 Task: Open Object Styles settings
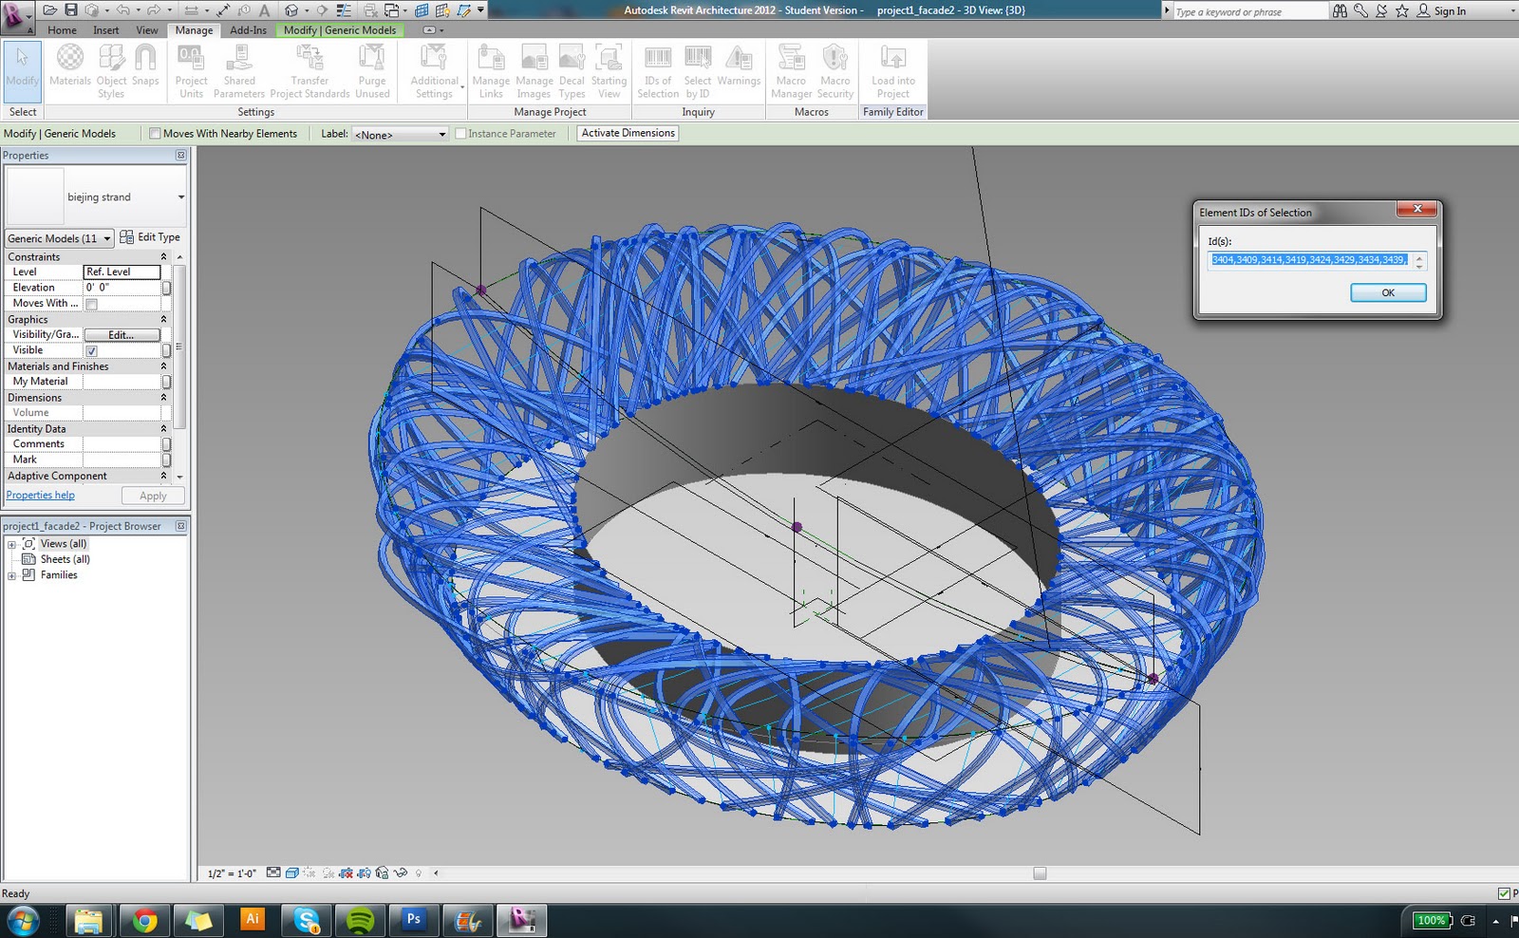[x=111, y=71]
